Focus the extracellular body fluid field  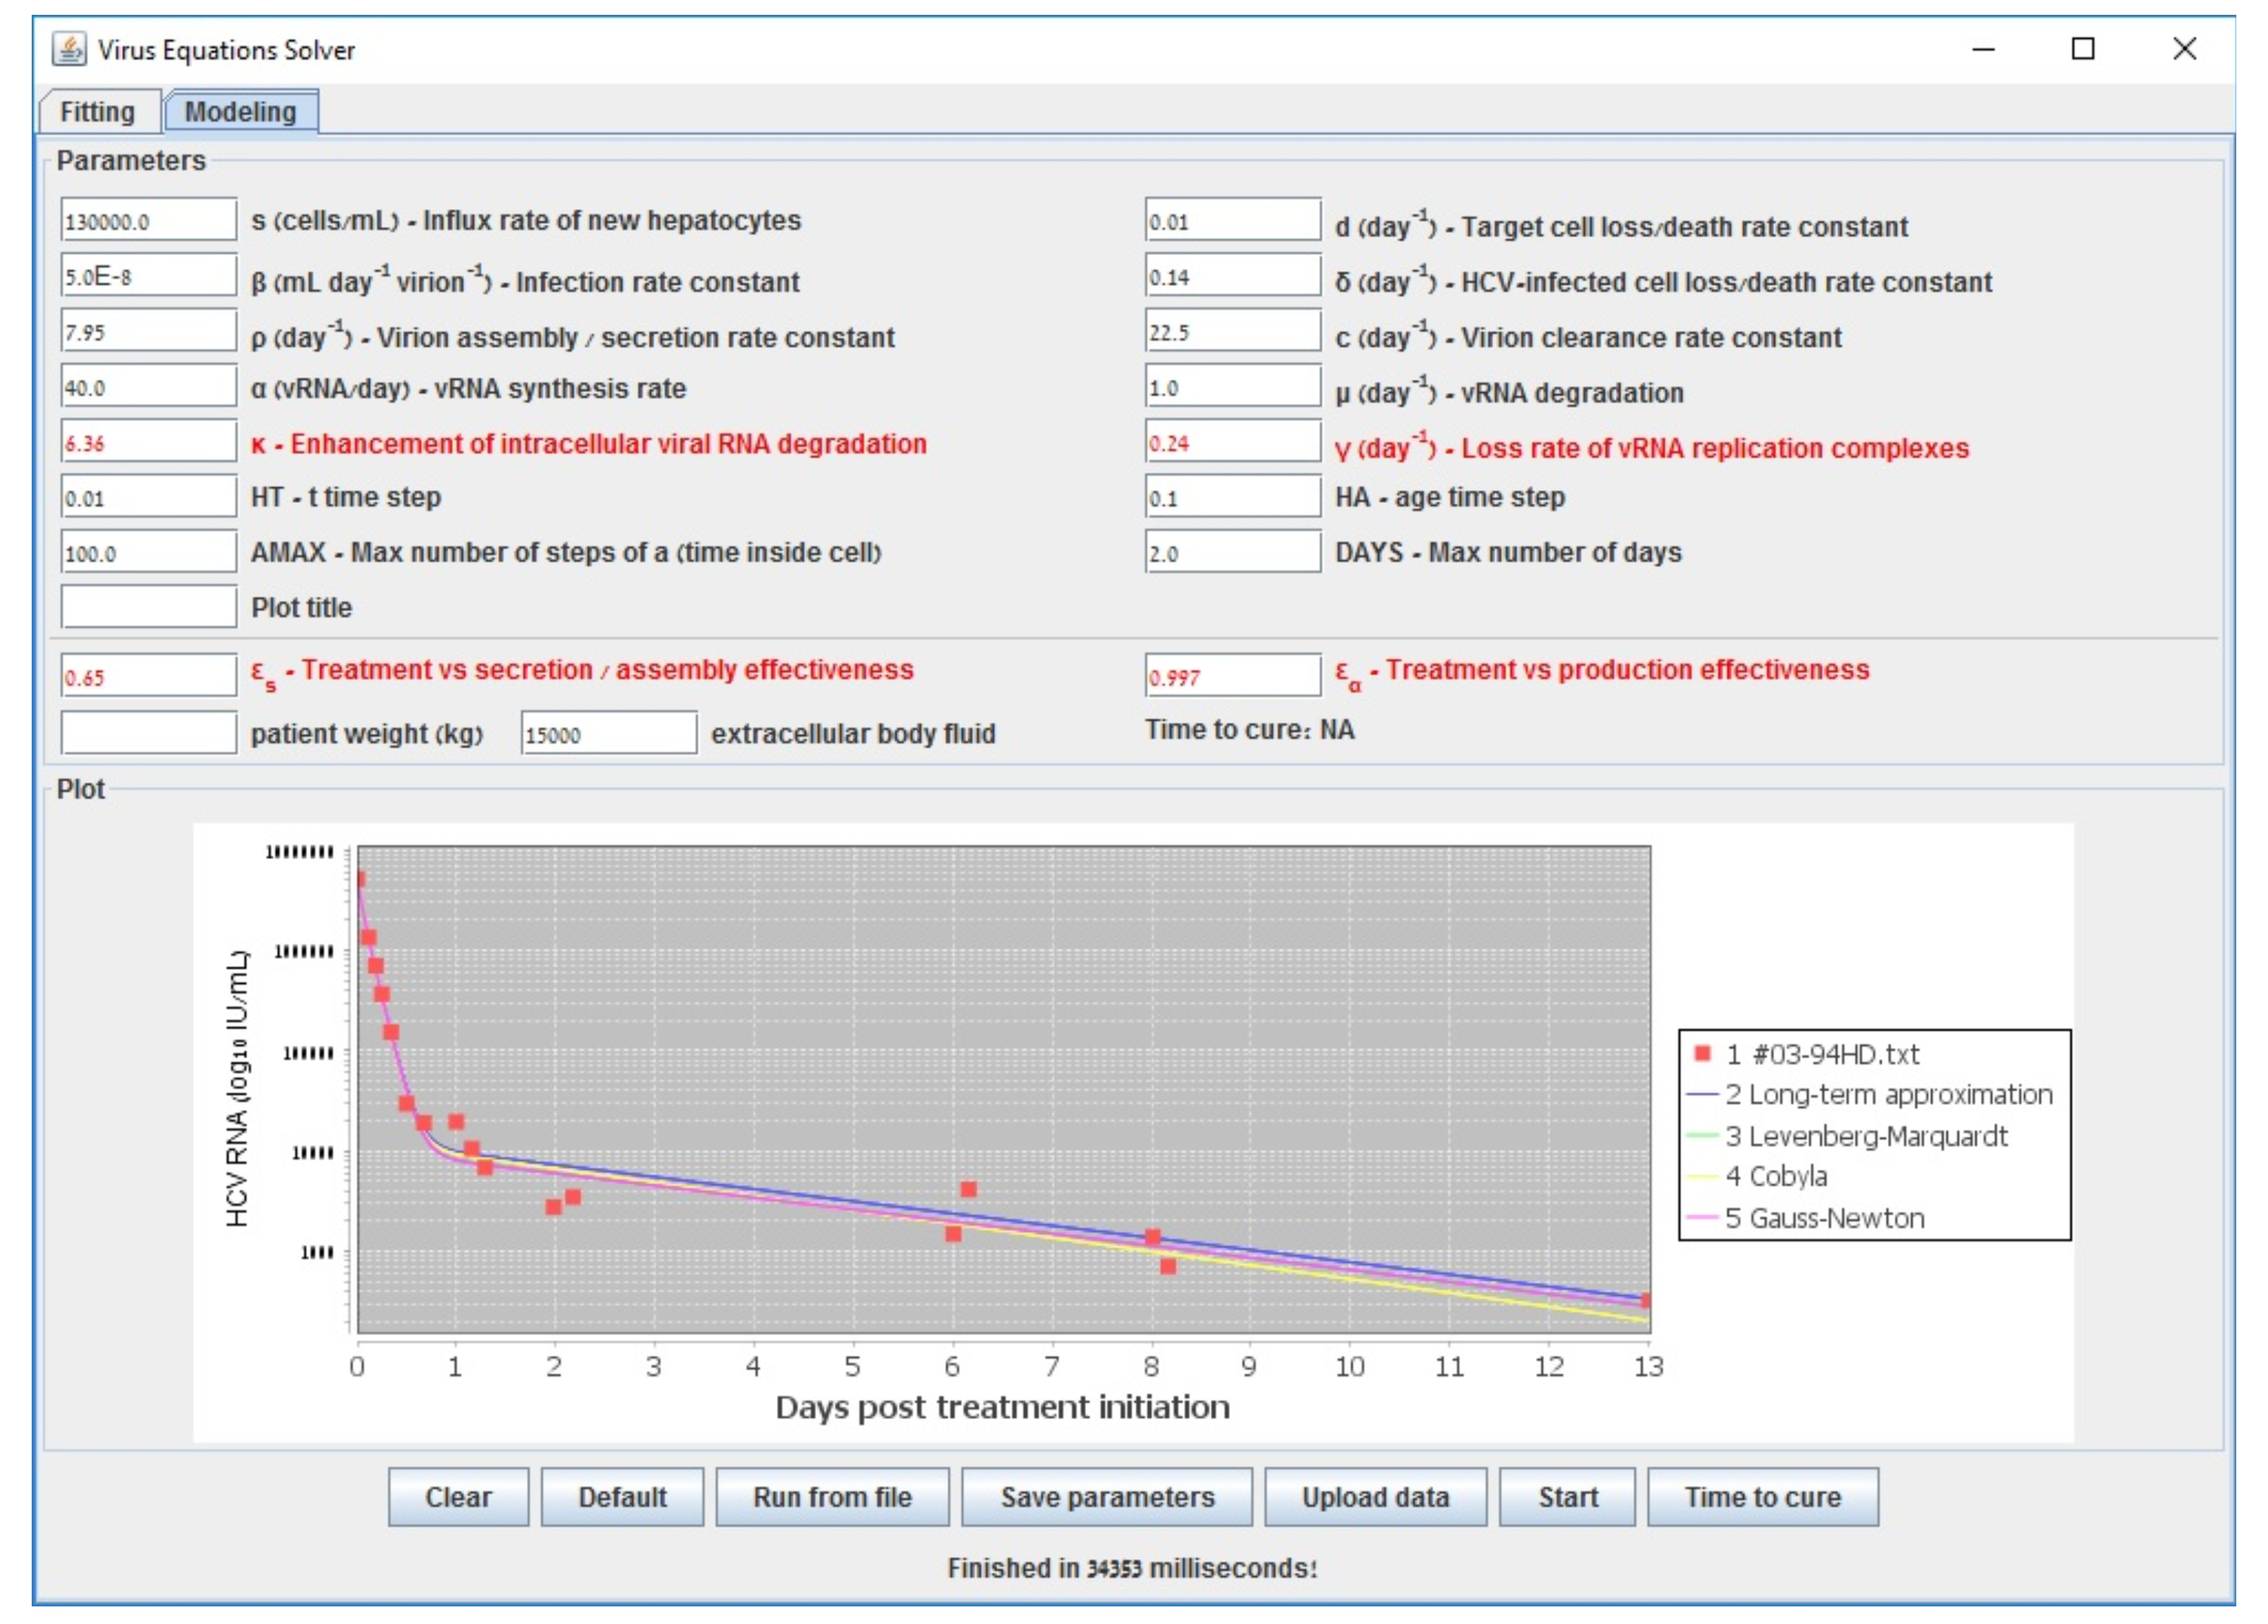608,733
